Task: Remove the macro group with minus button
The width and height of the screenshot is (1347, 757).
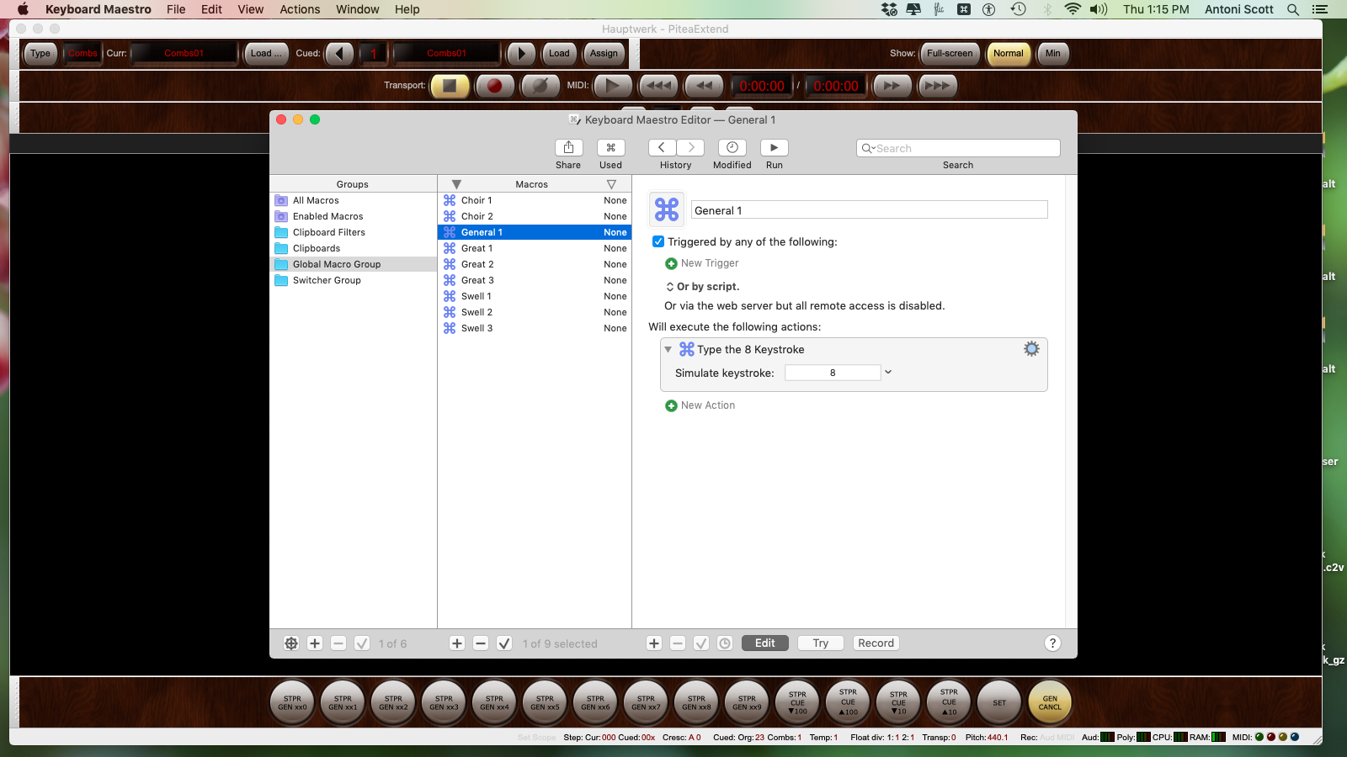Action: tap(338, 643)
